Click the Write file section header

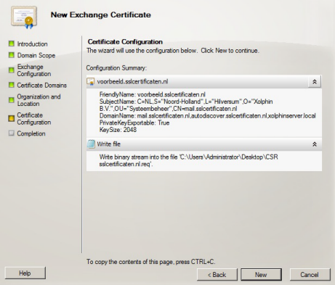[204, 144]
